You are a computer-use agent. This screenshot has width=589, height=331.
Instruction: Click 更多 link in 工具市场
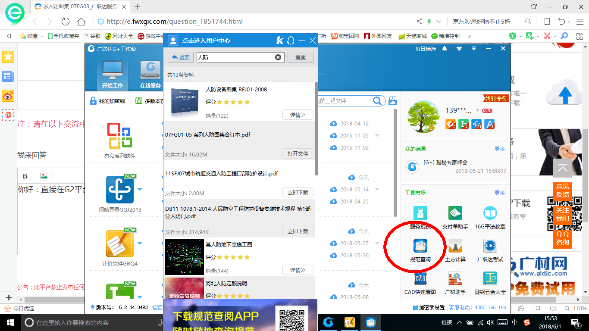pyautogui.click(x=500, y=193)
